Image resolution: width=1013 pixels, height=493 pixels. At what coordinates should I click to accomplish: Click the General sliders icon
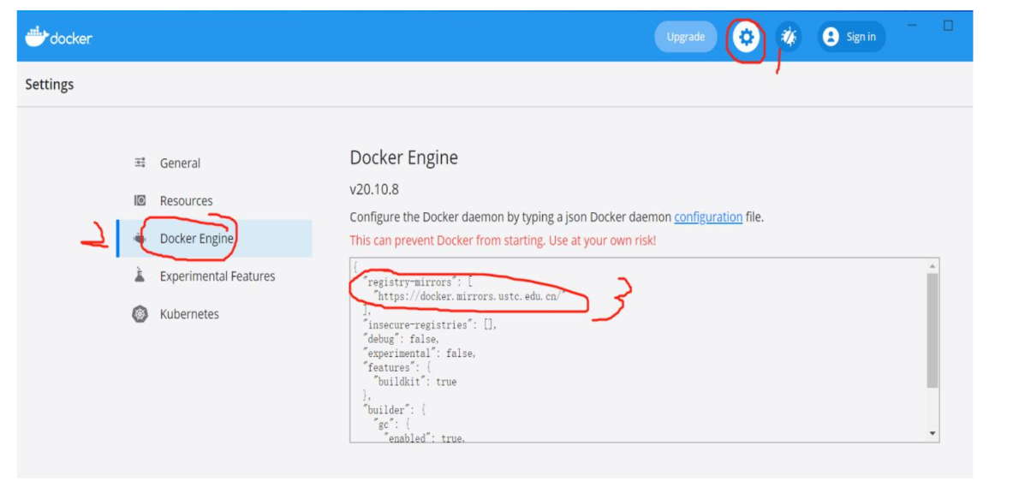pos(140,163)
